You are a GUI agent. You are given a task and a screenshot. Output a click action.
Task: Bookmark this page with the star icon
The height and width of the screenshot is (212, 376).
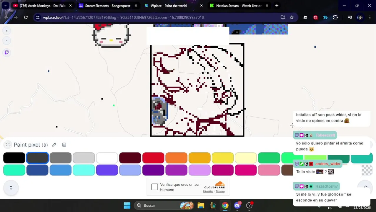[292, 17]
